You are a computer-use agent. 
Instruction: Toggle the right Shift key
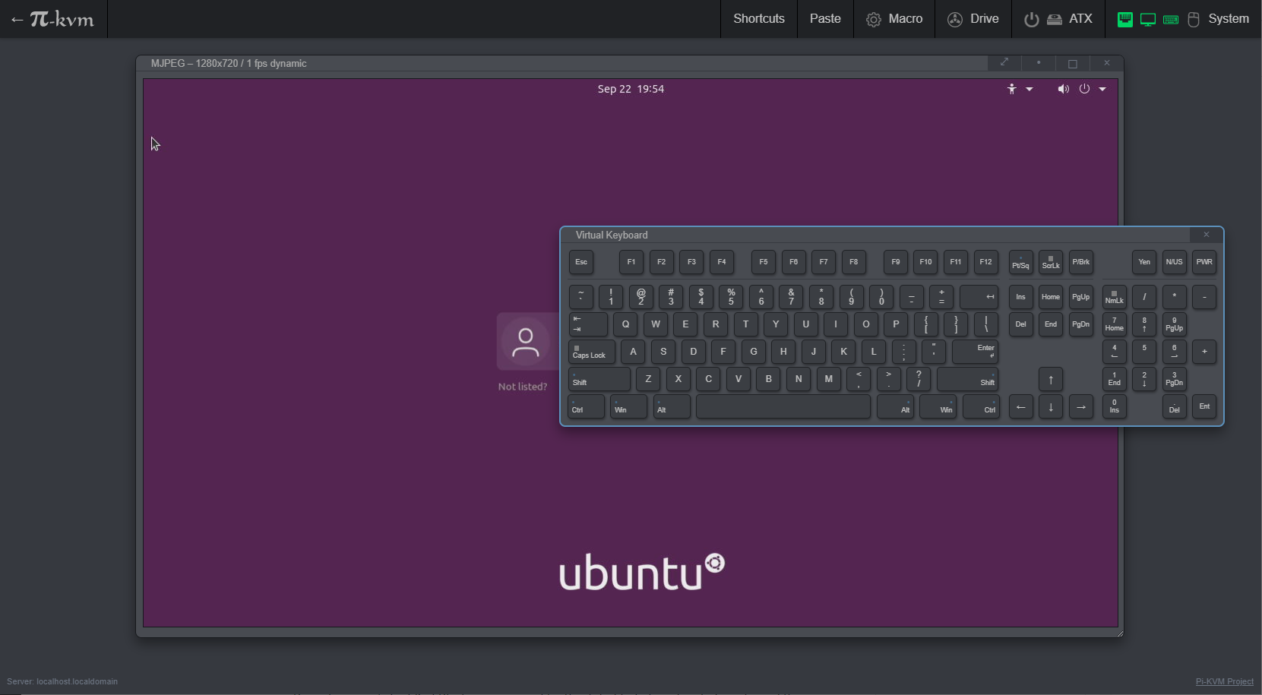pyautogui.click(x=967, y=379)
